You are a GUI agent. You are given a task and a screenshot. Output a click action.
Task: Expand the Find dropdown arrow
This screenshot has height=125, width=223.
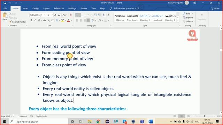(192, 14)
